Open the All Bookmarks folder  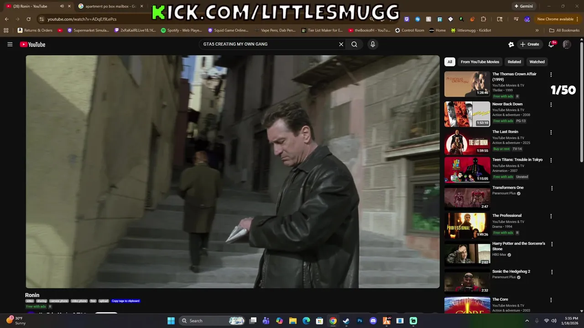pyautogui.click(x=564, y=31)
